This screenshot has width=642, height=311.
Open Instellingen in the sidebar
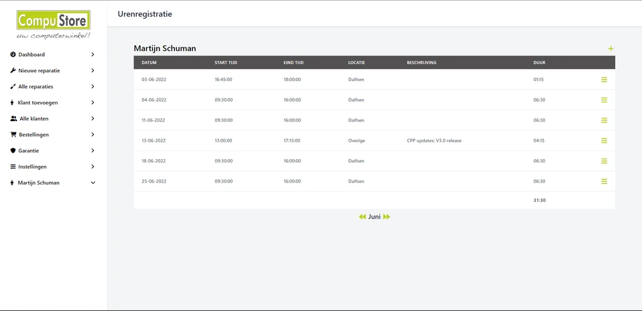[32, 167]
